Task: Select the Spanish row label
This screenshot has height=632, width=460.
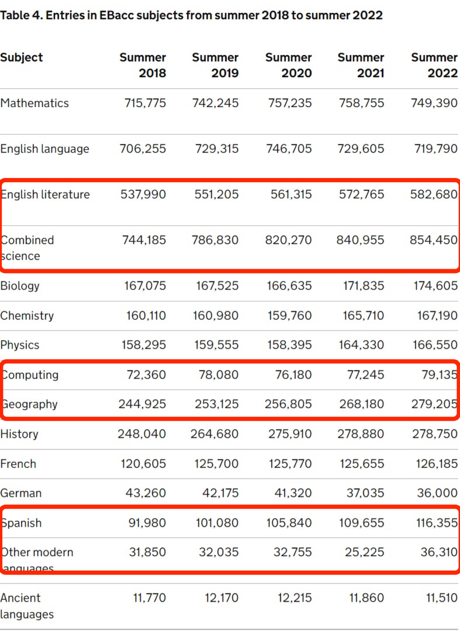Action: coord(22,523)
